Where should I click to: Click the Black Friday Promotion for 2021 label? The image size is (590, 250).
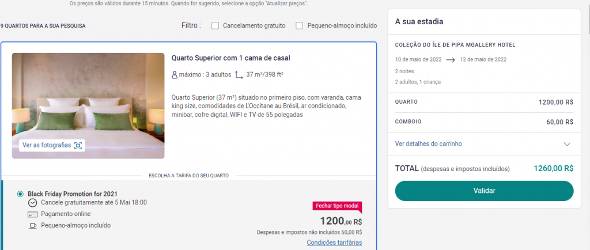(73, 194)
